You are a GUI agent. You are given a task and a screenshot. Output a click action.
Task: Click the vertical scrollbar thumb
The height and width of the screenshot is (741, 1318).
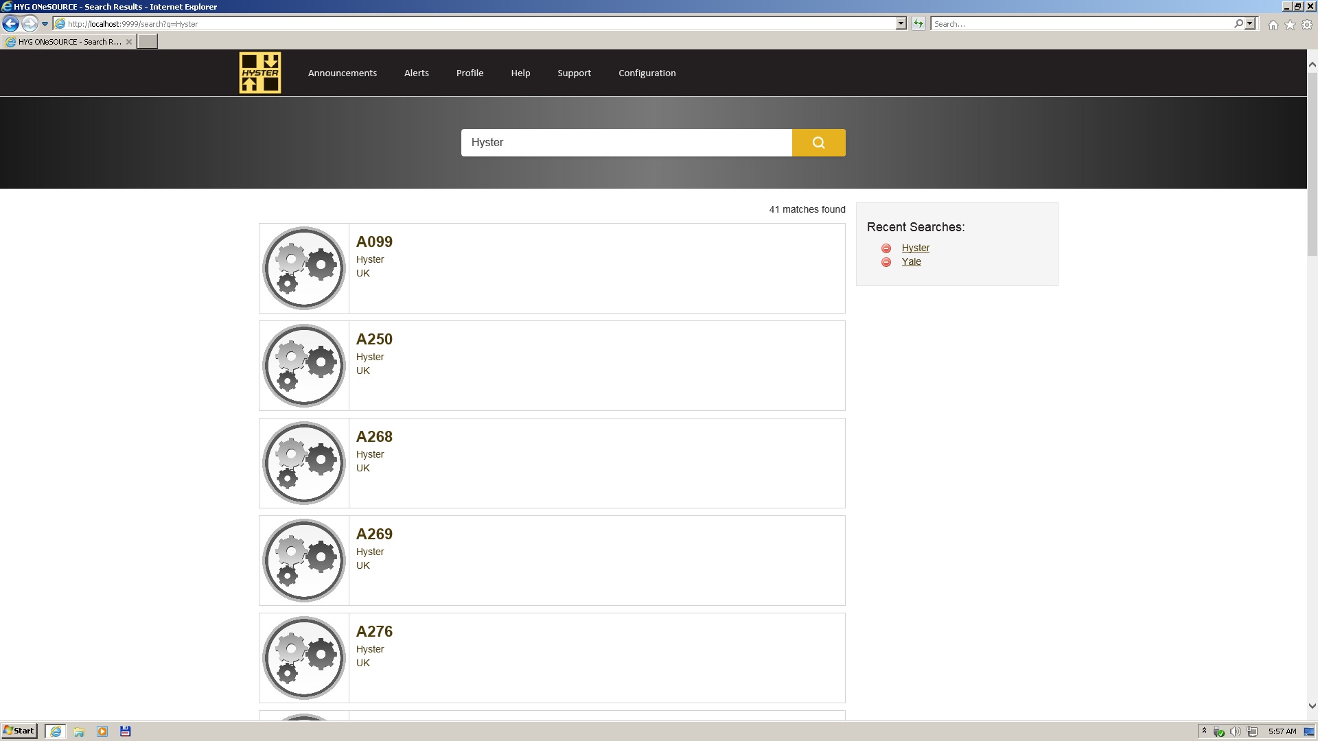click(1312, 163)
